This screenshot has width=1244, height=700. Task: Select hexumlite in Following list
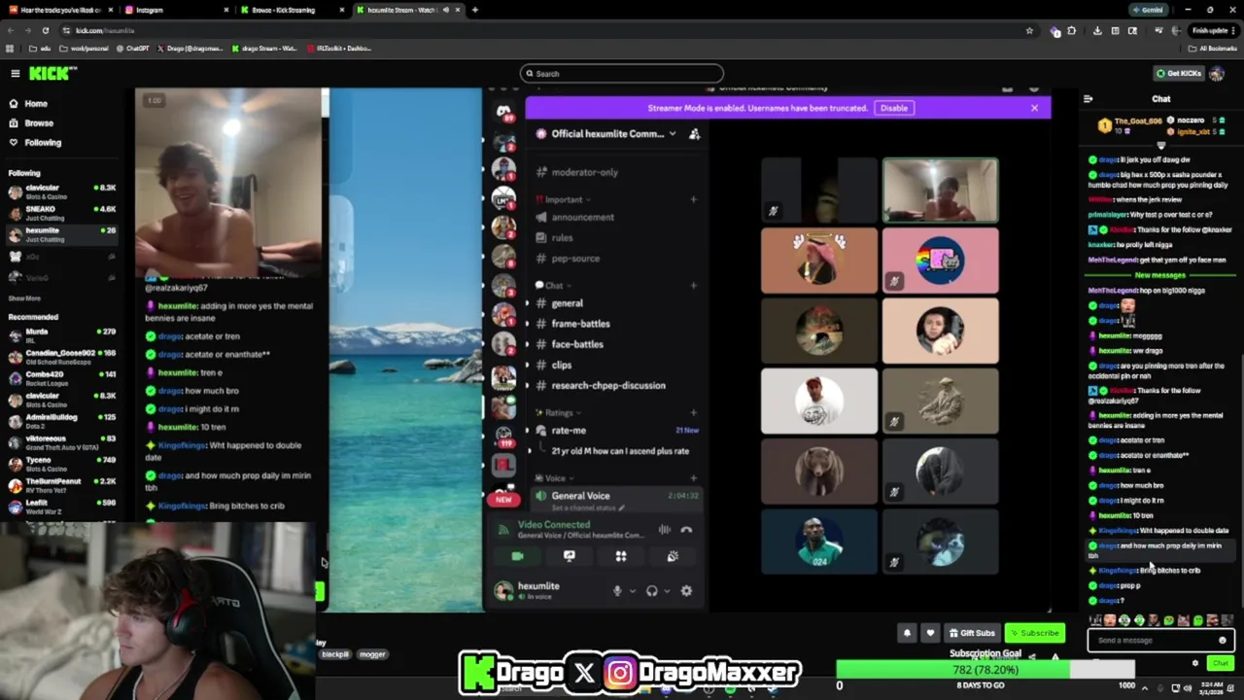62,234
